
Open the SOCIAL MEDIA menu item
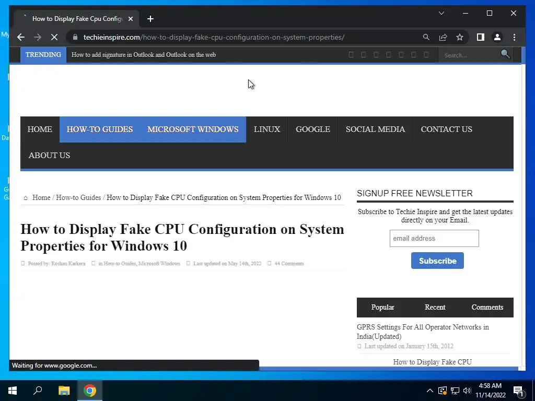375,129
